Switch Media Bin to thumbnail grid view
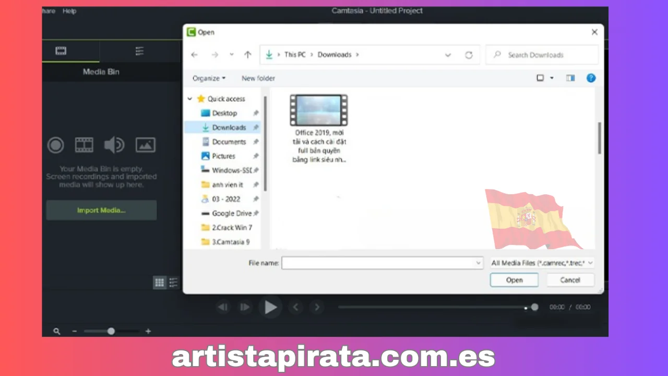668x376 pixels. (160, 283)
